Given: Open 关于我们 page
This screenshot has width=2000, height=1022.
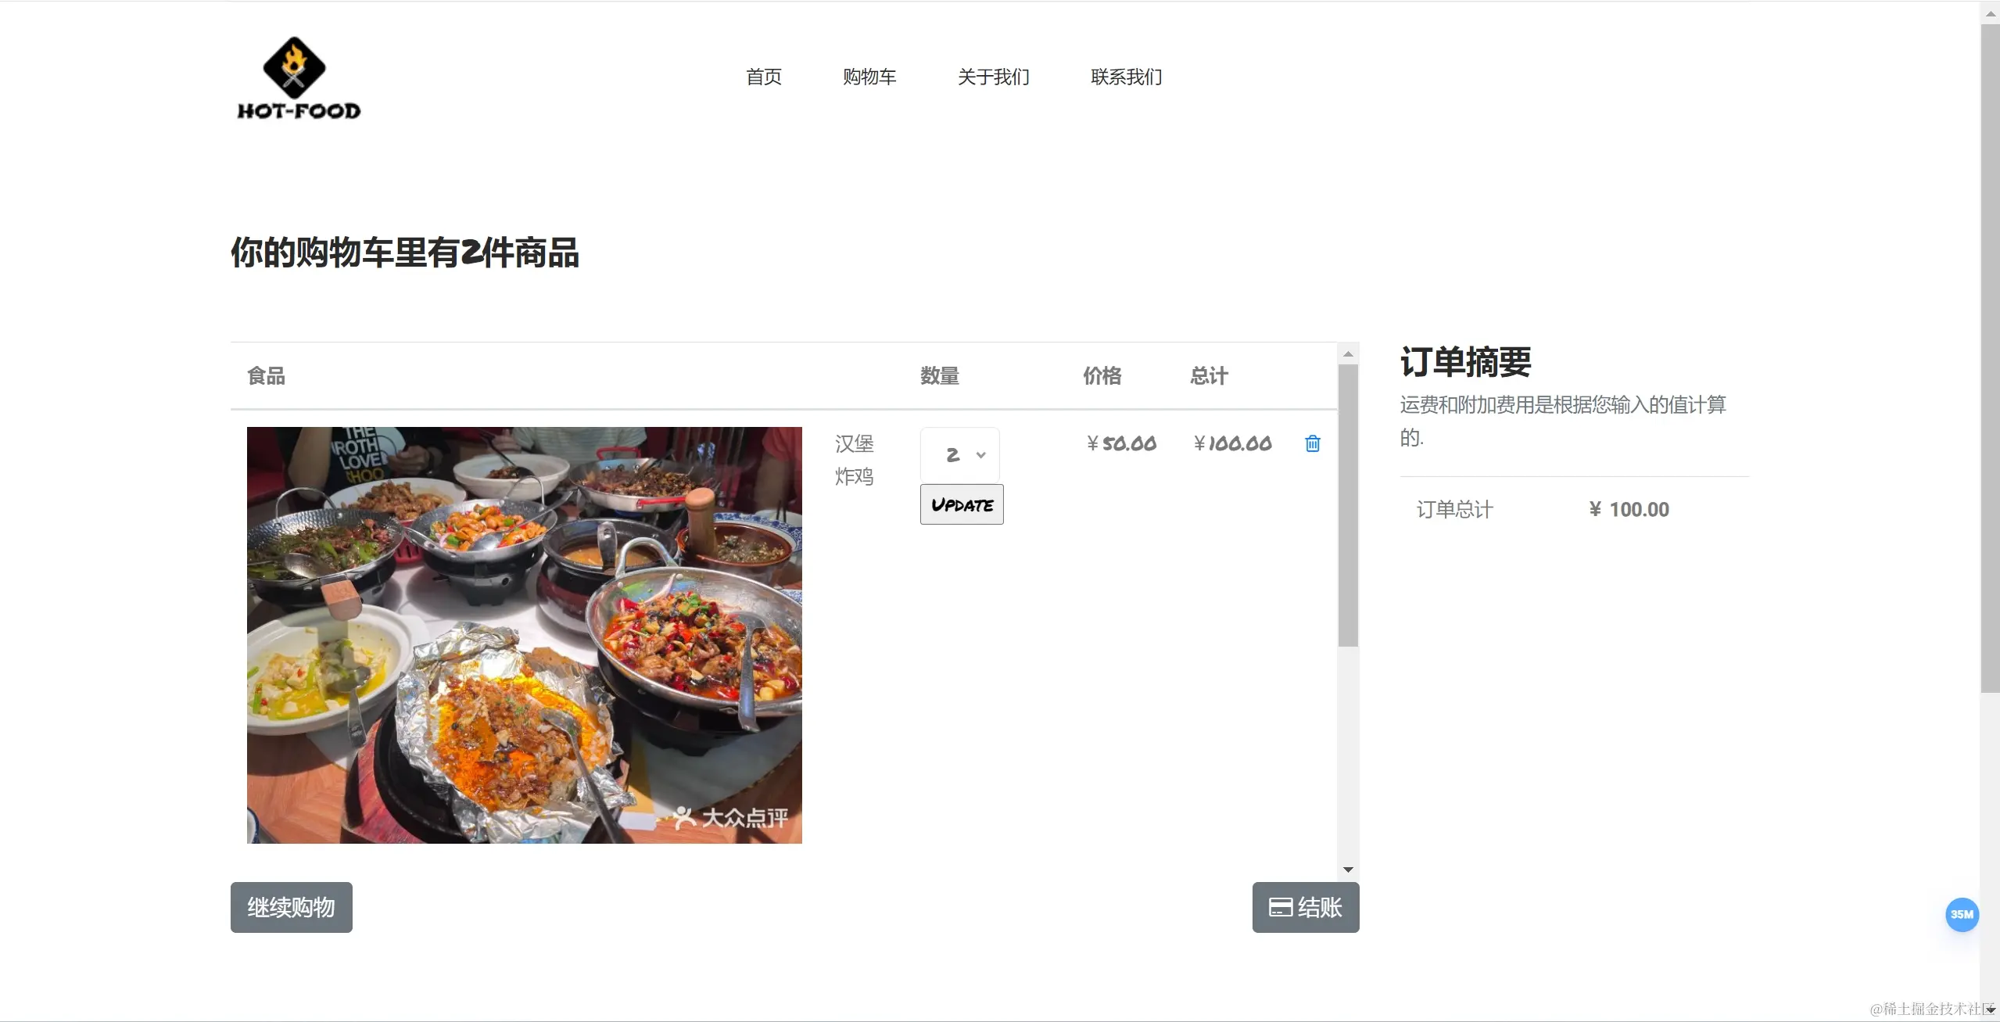Looking at the screenshot, I should coord(993,77).
